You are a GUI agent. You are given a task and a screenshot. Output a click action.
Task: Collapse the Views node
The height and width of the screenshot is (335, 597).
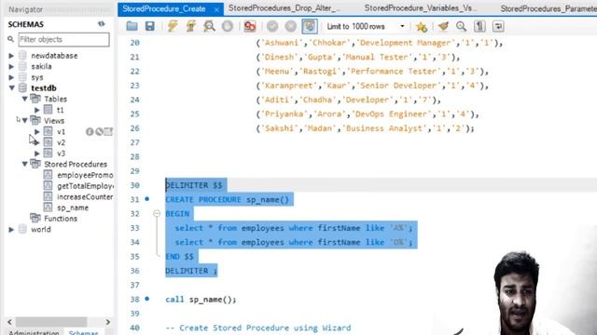pyautogui.click(x=25, y=121)
